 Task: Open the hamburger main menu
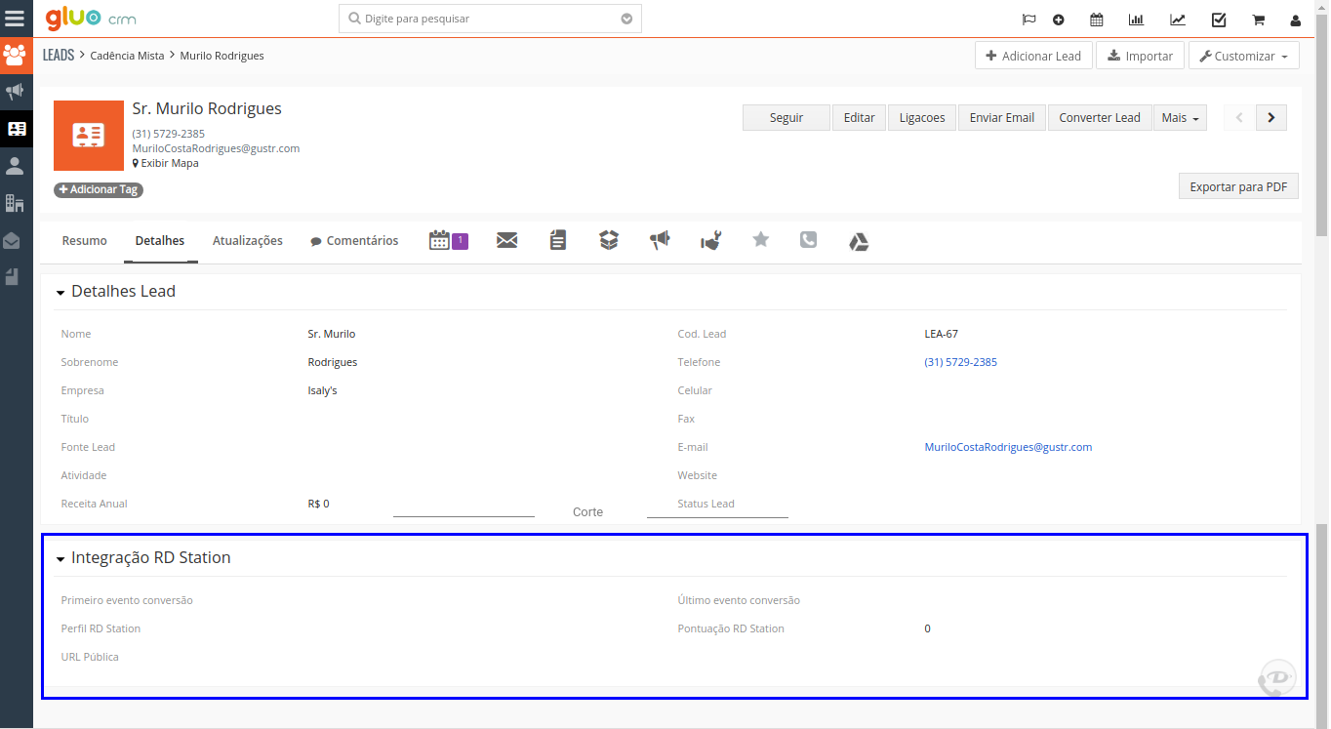click(x=15, y=18)
